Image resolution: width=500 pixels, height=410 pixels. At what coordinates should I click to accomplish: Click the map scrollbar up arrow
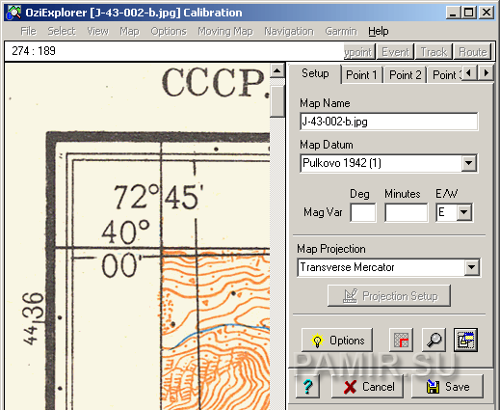277,70
